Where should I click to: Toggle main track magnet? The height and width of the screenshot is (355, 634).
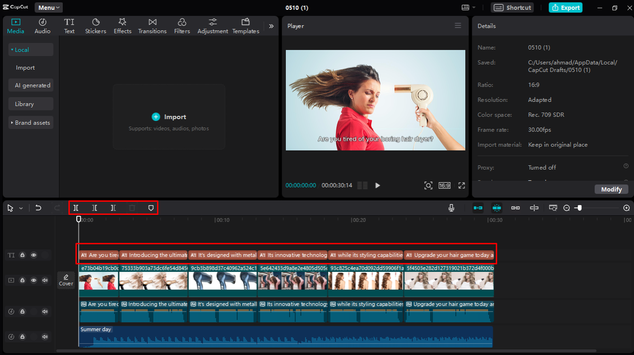[x=478, y=208]
